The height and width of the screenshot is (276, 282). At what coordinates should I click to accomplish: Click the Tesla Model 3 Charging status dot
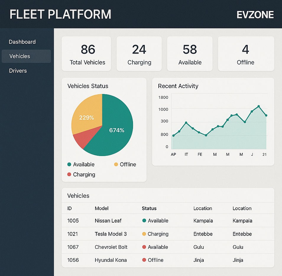point(144,234)
